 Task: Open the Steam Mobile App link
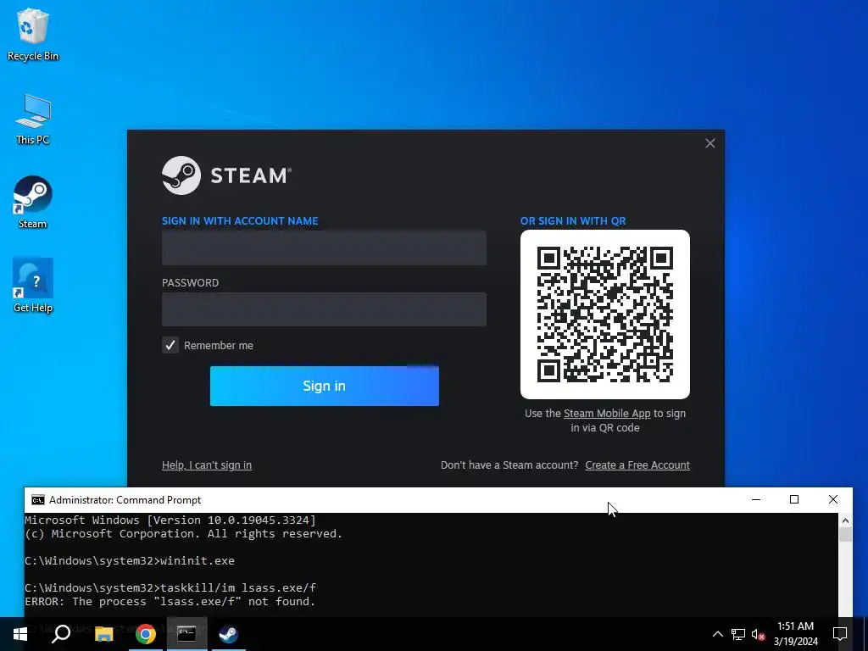(x=607, y=414)
